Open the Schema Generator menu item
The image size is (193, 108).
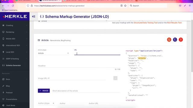pos(15,65)
